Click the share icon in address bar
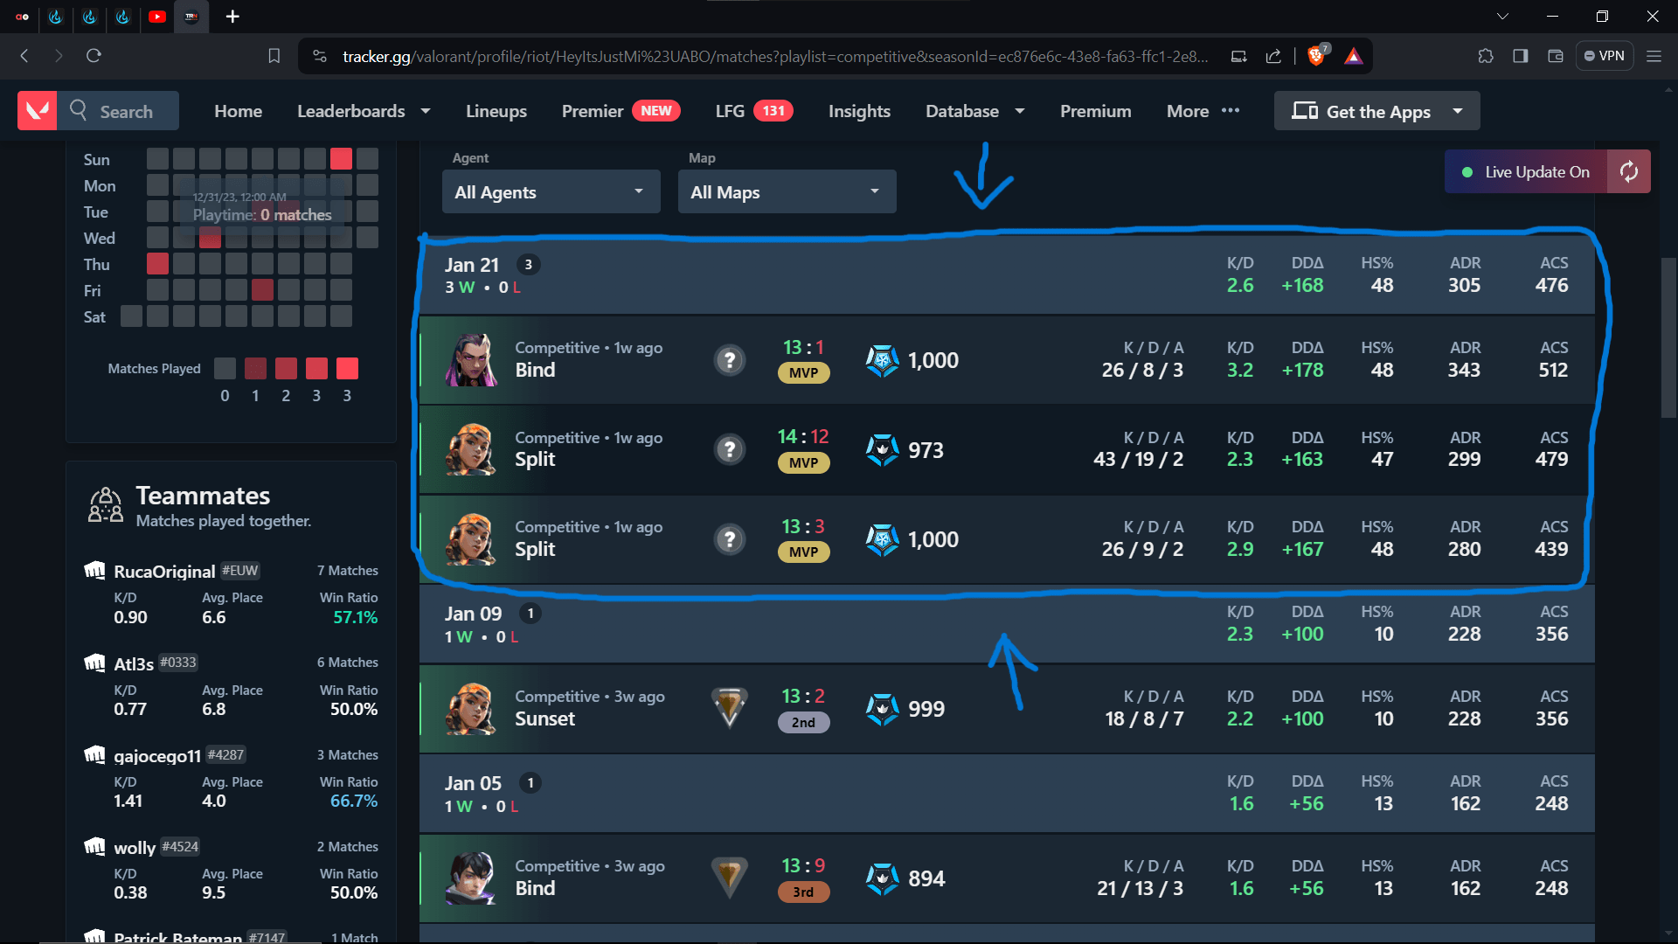The width and height of the screenshot is (1678, 944). click(x=1273, y=56)
